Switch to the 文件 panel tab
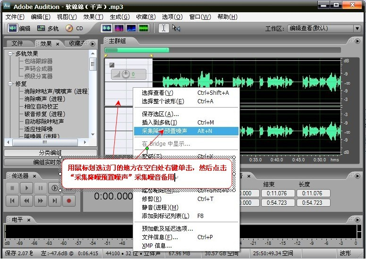The height and width of the screenshot is (259, 366). [17, 43]
